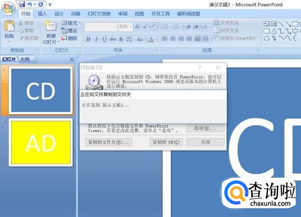
Task: Open the Review (审阅) tab
Action: (123, 14)
